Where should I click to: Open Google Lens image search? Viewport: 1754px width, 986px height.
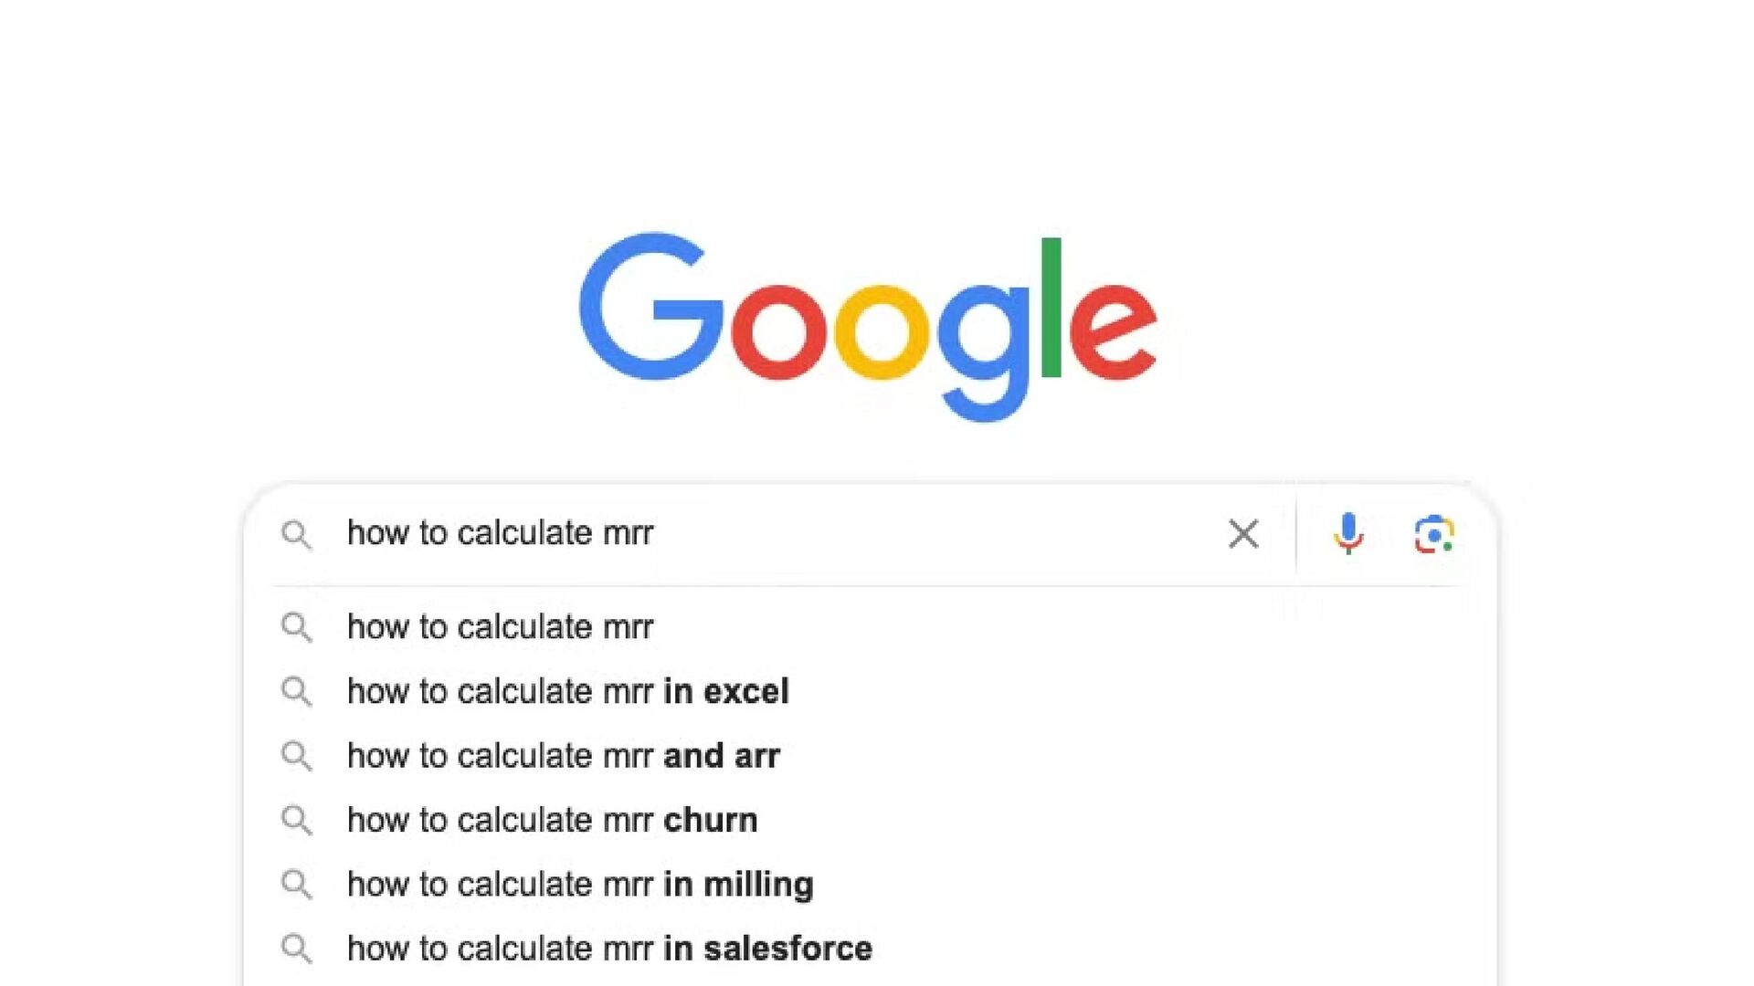pos(1434,534)
